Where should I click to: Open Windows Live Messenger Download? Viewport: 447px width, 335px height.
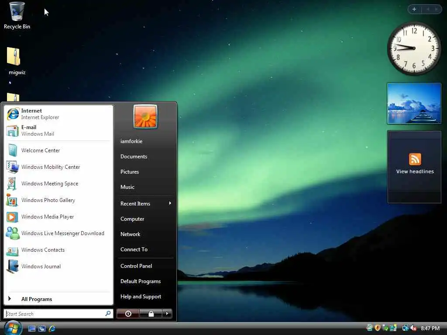58,233
